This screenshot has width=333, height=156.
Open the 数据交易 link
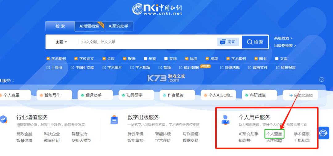tap(191, 140)
